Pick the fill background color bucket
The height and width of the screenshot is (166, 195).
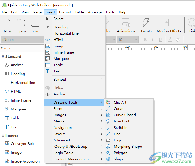pyautogui.click(x=178, y=39)
